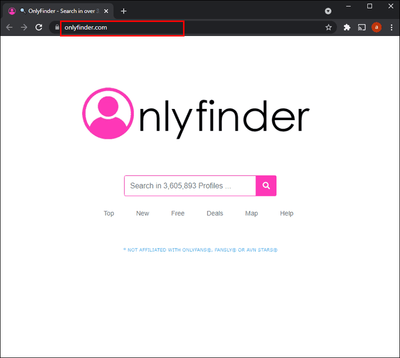Open a new tab with the plus button

tap(123, 10)
